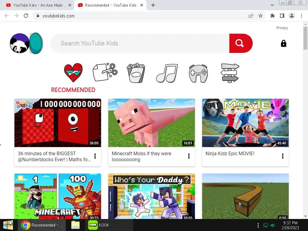Toggle the Chrome side panel
The height and width of the screenshot is (231, 308).
pos(282,16)
